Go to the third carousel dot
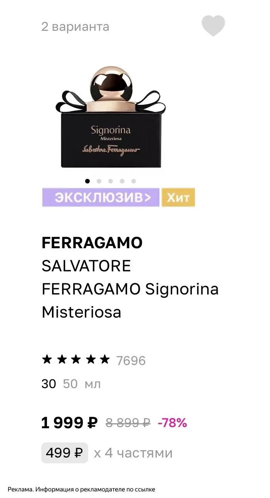270x498 pixels. 111,181
